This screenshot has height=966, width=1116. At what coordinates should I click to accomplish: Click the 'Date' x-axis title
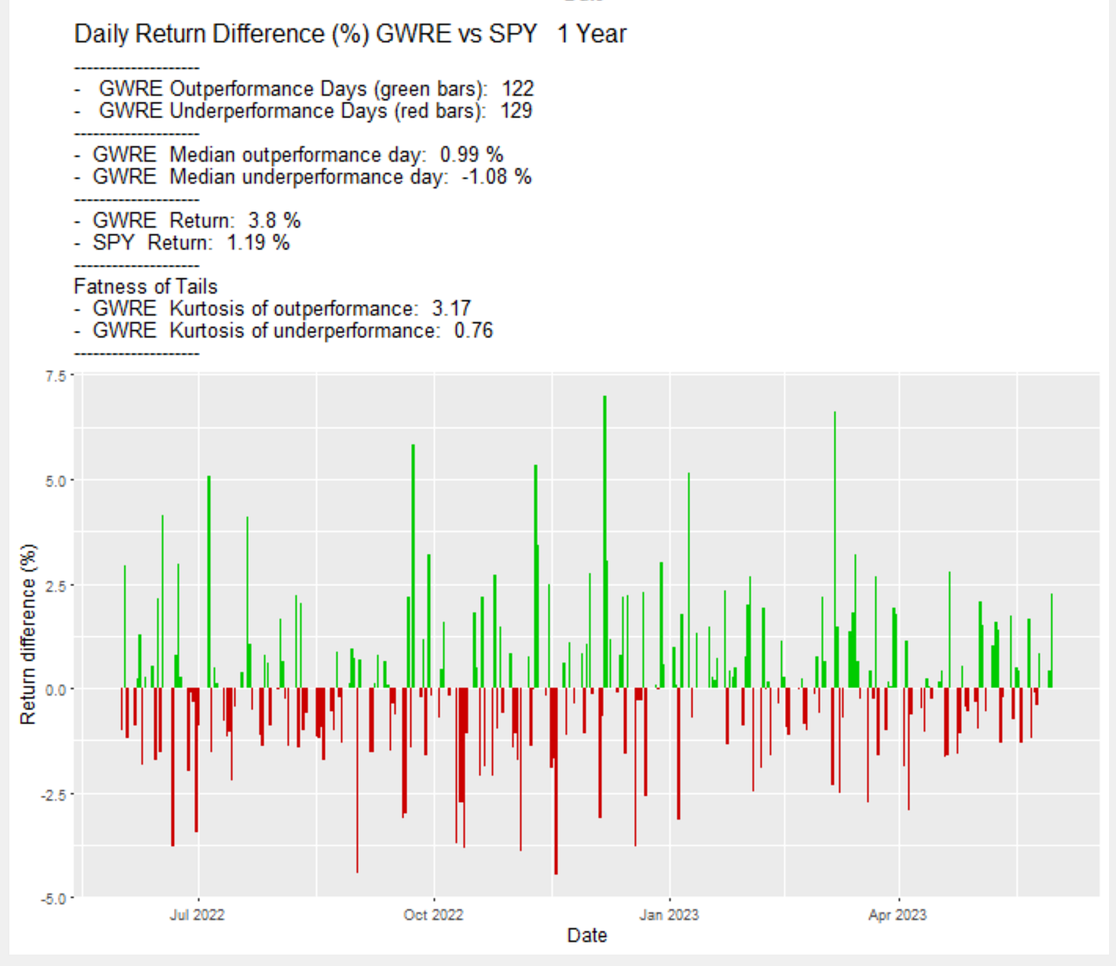point(587,935)
